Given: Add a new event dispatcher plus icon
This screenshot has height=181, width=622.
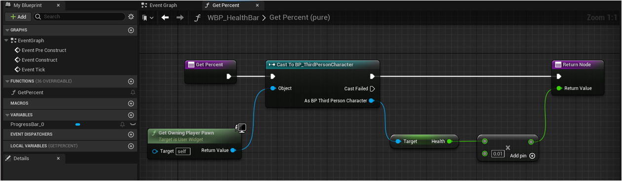Looking at the screenshot, I should 131,134.
